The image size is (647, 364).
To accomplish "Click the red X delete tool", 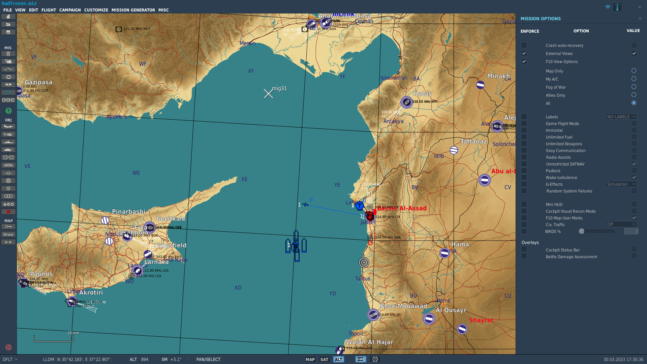I will (x=8, y=212).
